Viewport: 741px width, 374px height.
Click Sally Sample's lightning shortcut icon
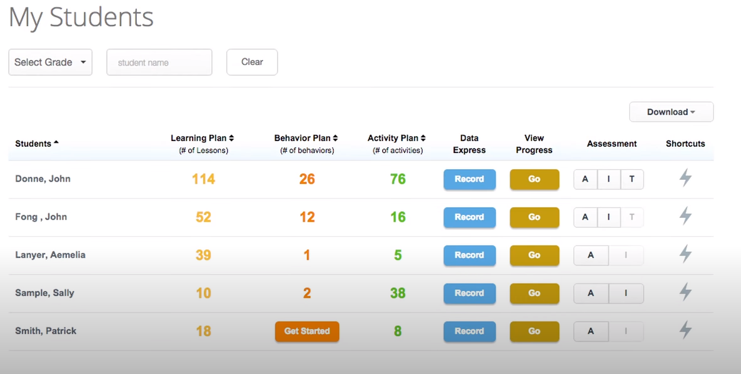tap(685, 292)
